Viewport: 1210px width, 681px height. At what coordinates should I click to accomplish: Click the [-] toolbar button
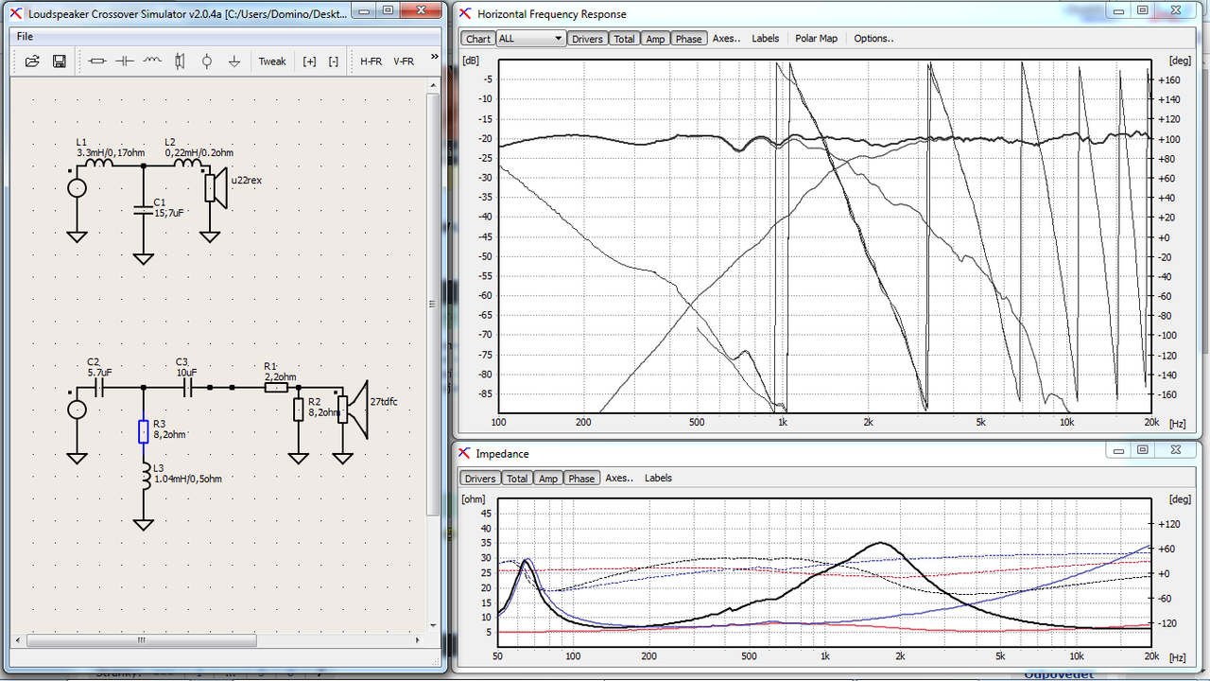coord(334,61)
